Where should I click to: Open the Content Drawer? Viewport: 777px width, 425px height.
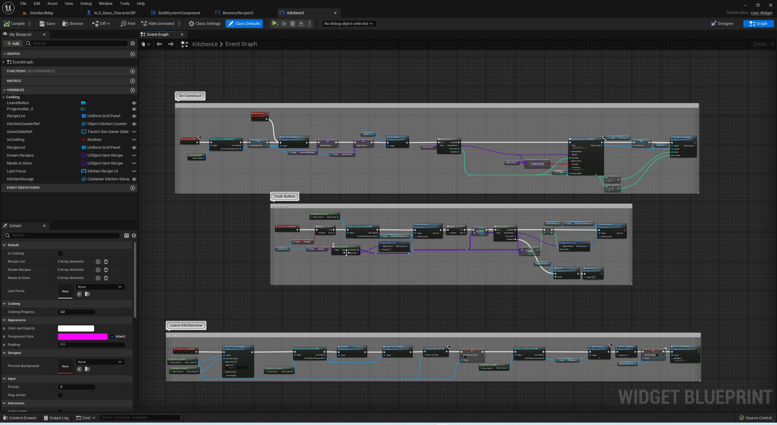20,418
